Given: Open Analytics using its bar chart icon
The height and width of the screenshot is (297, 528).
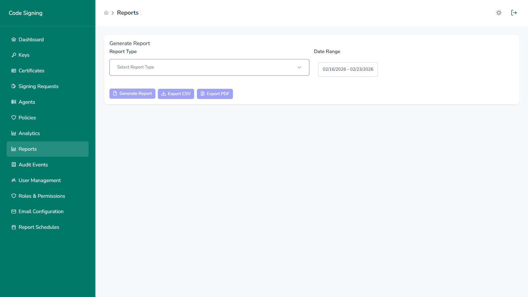Looking at the screenshot, I should click(13, 133).
